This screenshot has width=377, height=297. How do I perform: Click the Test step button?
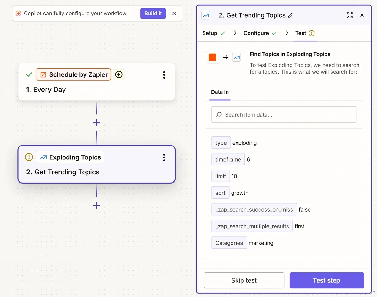click(x=327, y=280)
